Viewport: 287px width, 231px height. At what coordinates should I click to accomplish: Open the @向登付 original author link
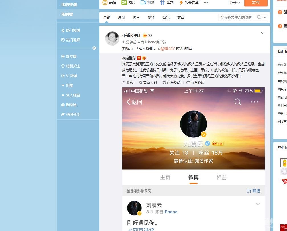pyautogui.click(x=129, y=58)
